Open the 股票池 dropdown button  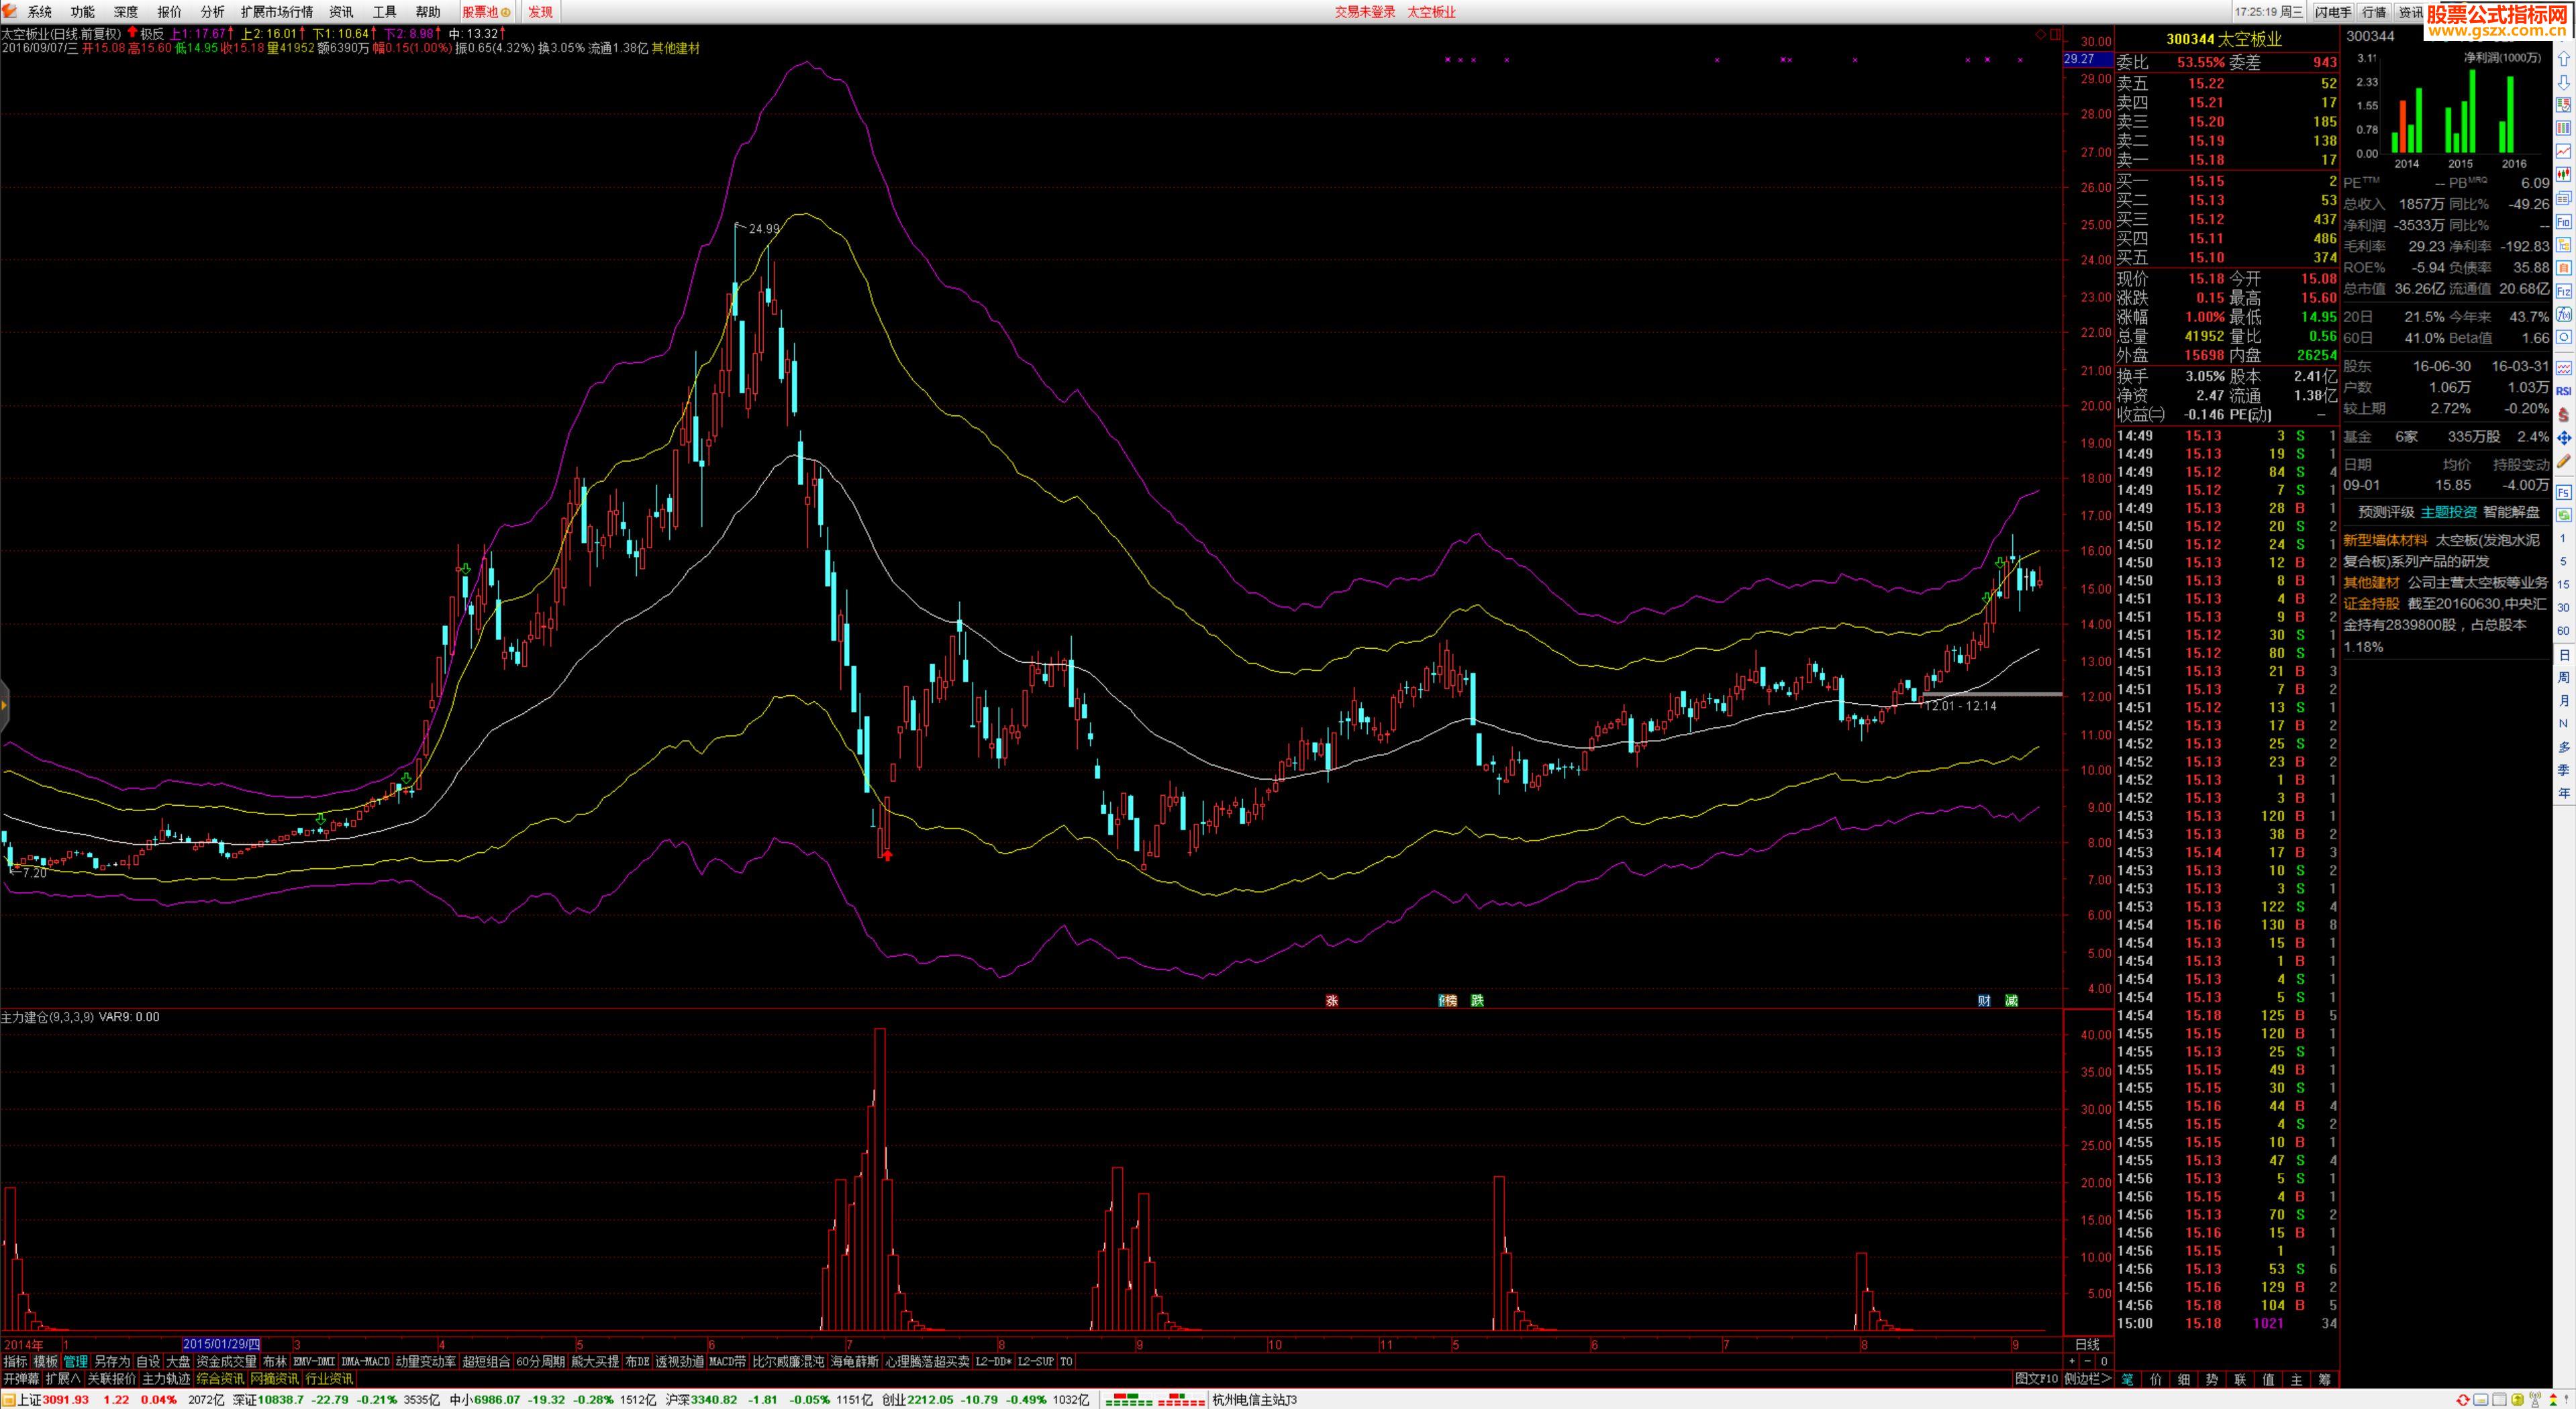487,12
